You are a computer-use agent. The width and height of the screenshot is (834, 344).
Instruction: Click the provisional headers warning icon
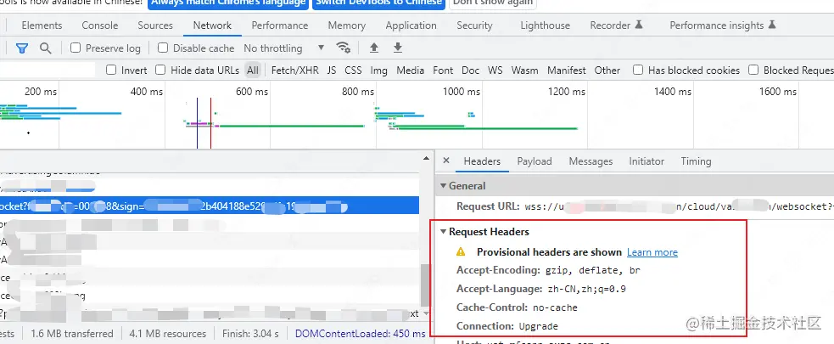[x=461, y=252]
